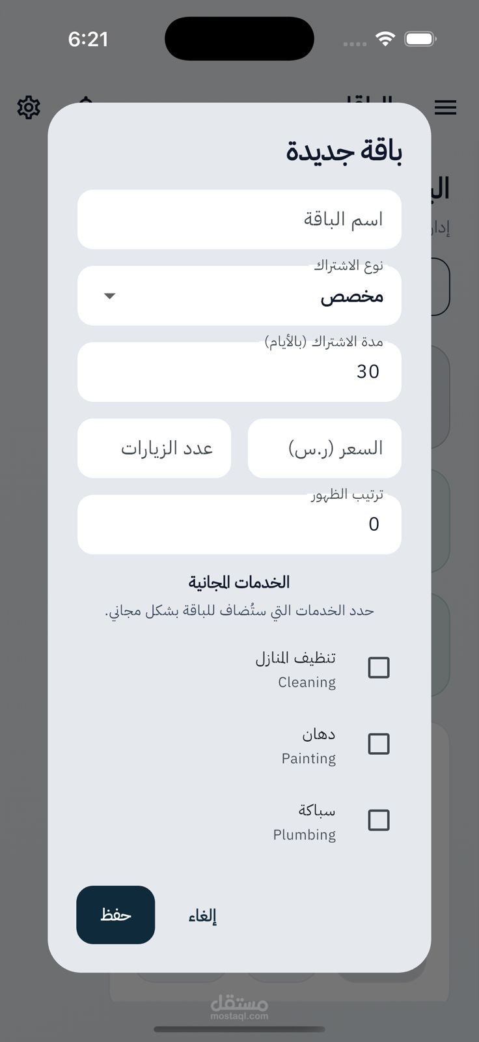Viewport: 479px width, 1042px height.
Task: Check the Cleaning service checkbox
Action: click(x=379, y=668)
